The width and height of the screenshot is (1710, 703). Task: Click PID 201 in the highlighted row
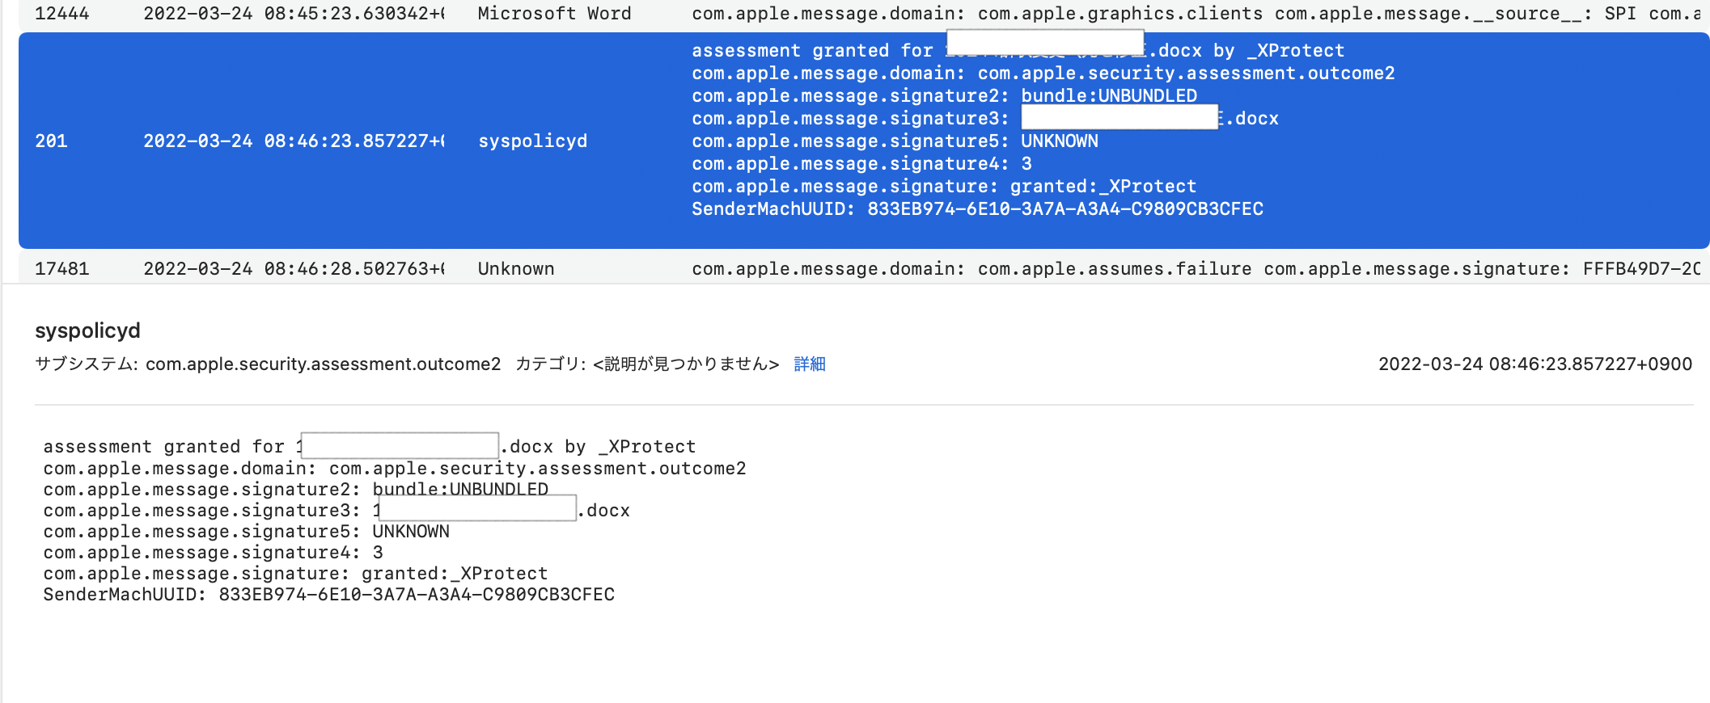pyautogui.click(x=51, y=141)
